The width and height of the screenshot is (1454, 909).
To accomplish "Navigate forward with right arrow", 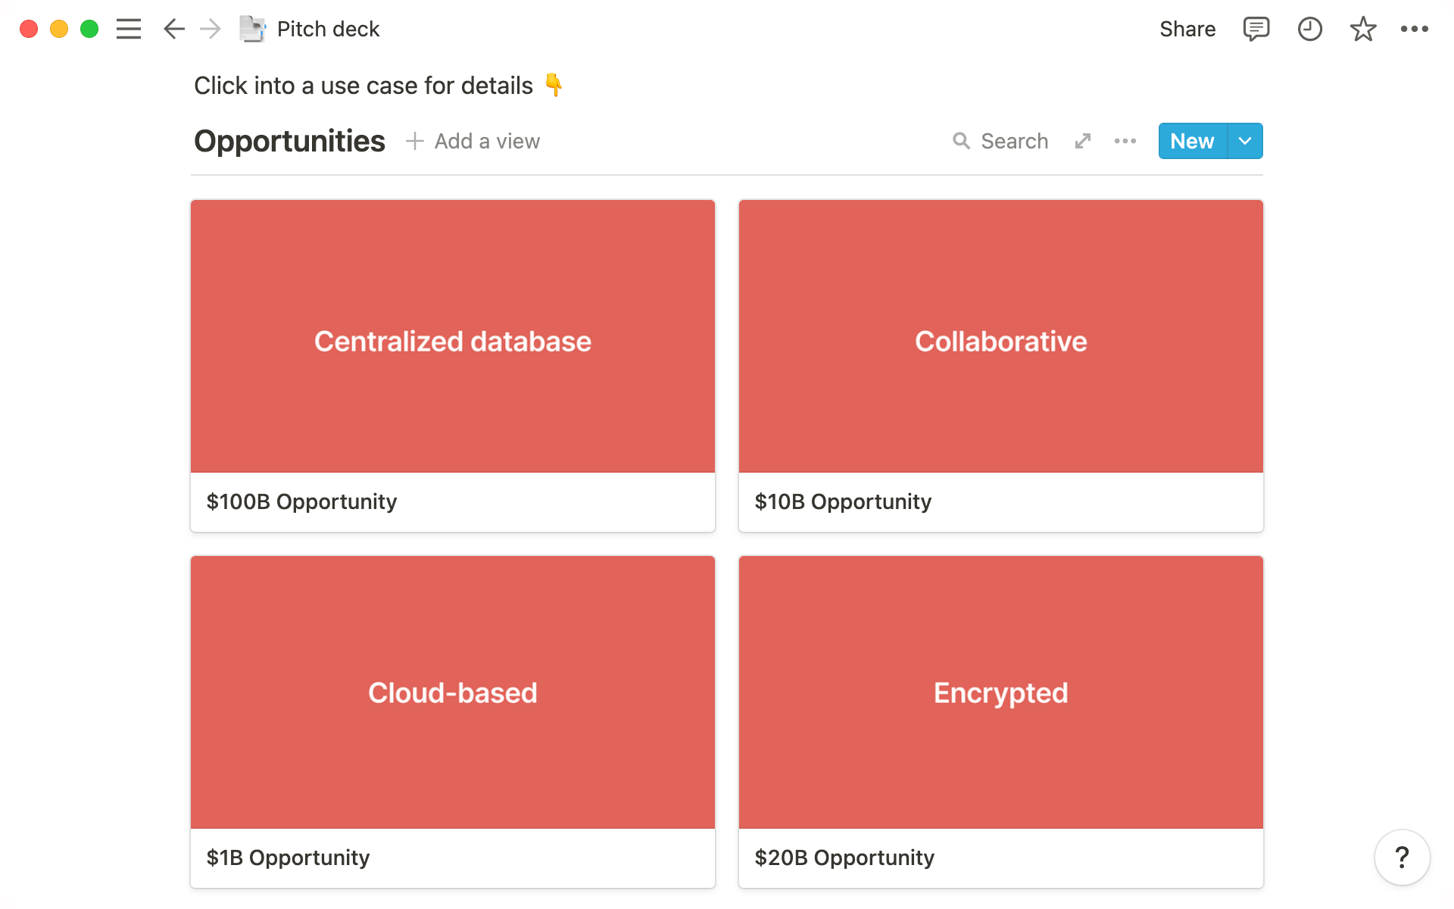I will [211, 29].
